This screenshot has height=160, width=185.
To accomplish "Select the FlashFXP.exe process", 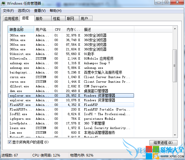I will point(71,105).
